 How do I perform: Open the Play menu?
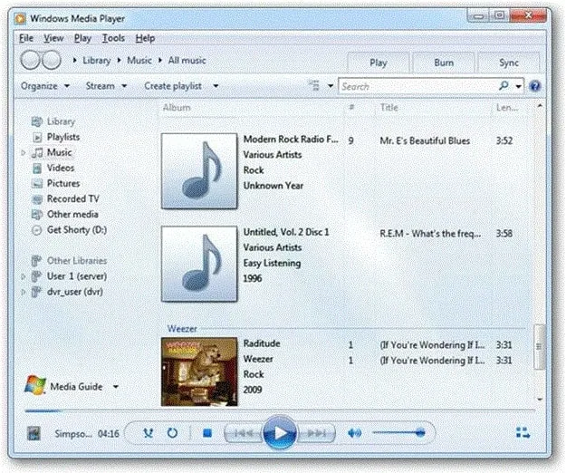[x=82, y=38]
